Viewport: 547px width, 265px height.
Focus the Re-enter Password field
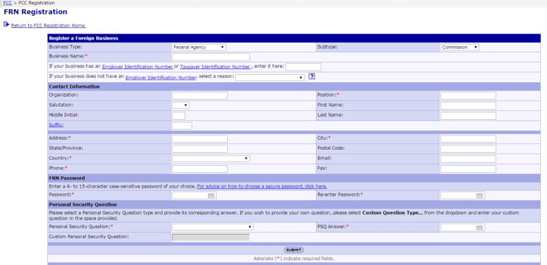point(463,196)
